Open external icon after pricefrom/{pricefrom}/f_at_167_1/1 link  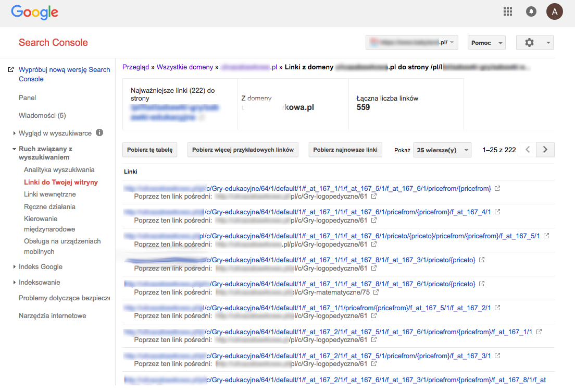pyautogui.click(x=539, y=332)
